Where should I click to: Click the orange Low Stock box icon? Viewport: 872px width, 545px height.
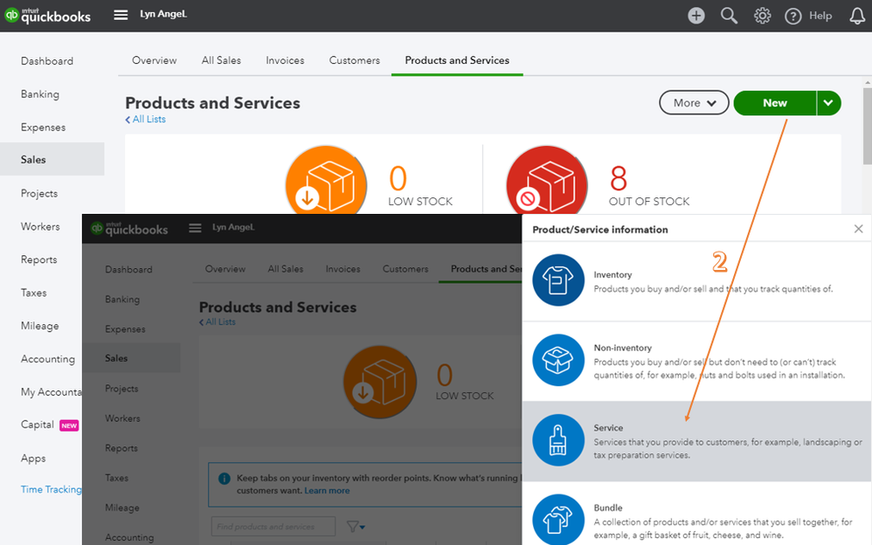click(326, 180)
